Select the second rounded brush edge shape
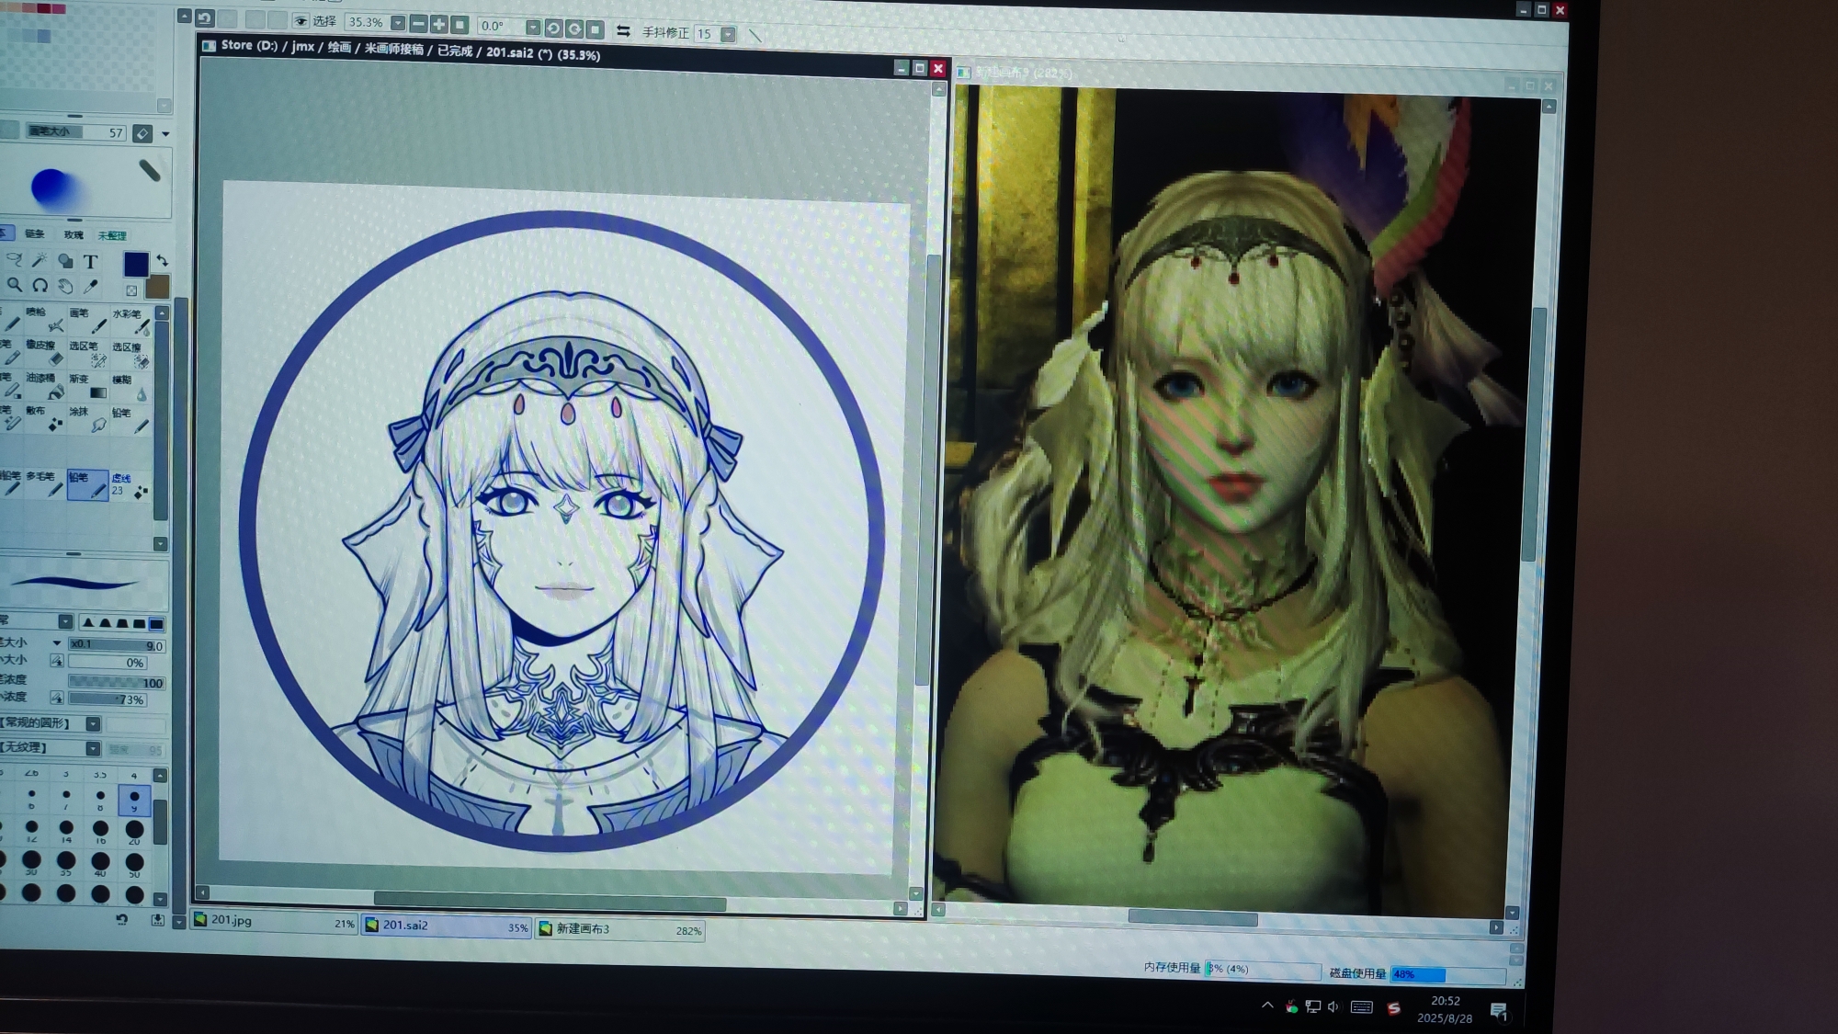The width and height of the screenshot is (1838, 1034). 105,623
